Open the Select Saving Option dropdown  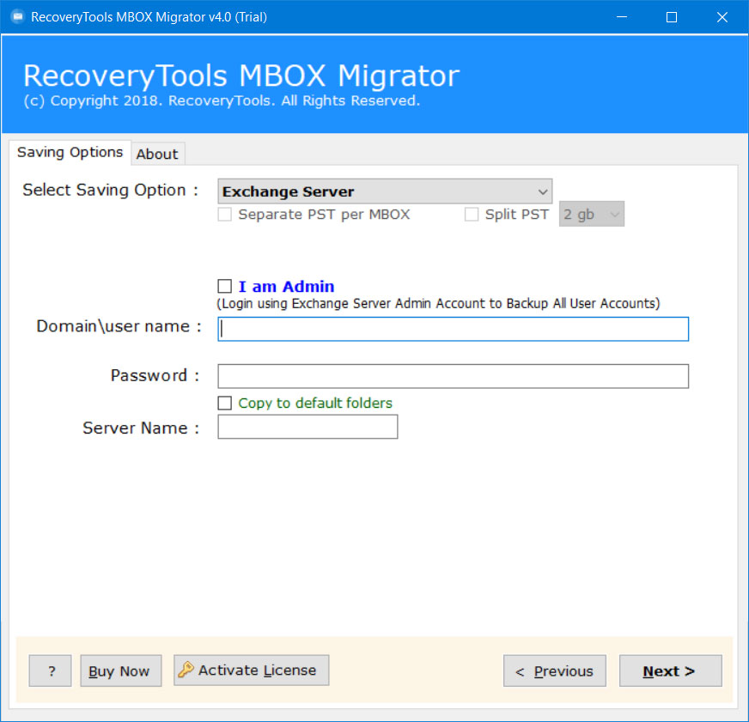click(x=385, y=191)
